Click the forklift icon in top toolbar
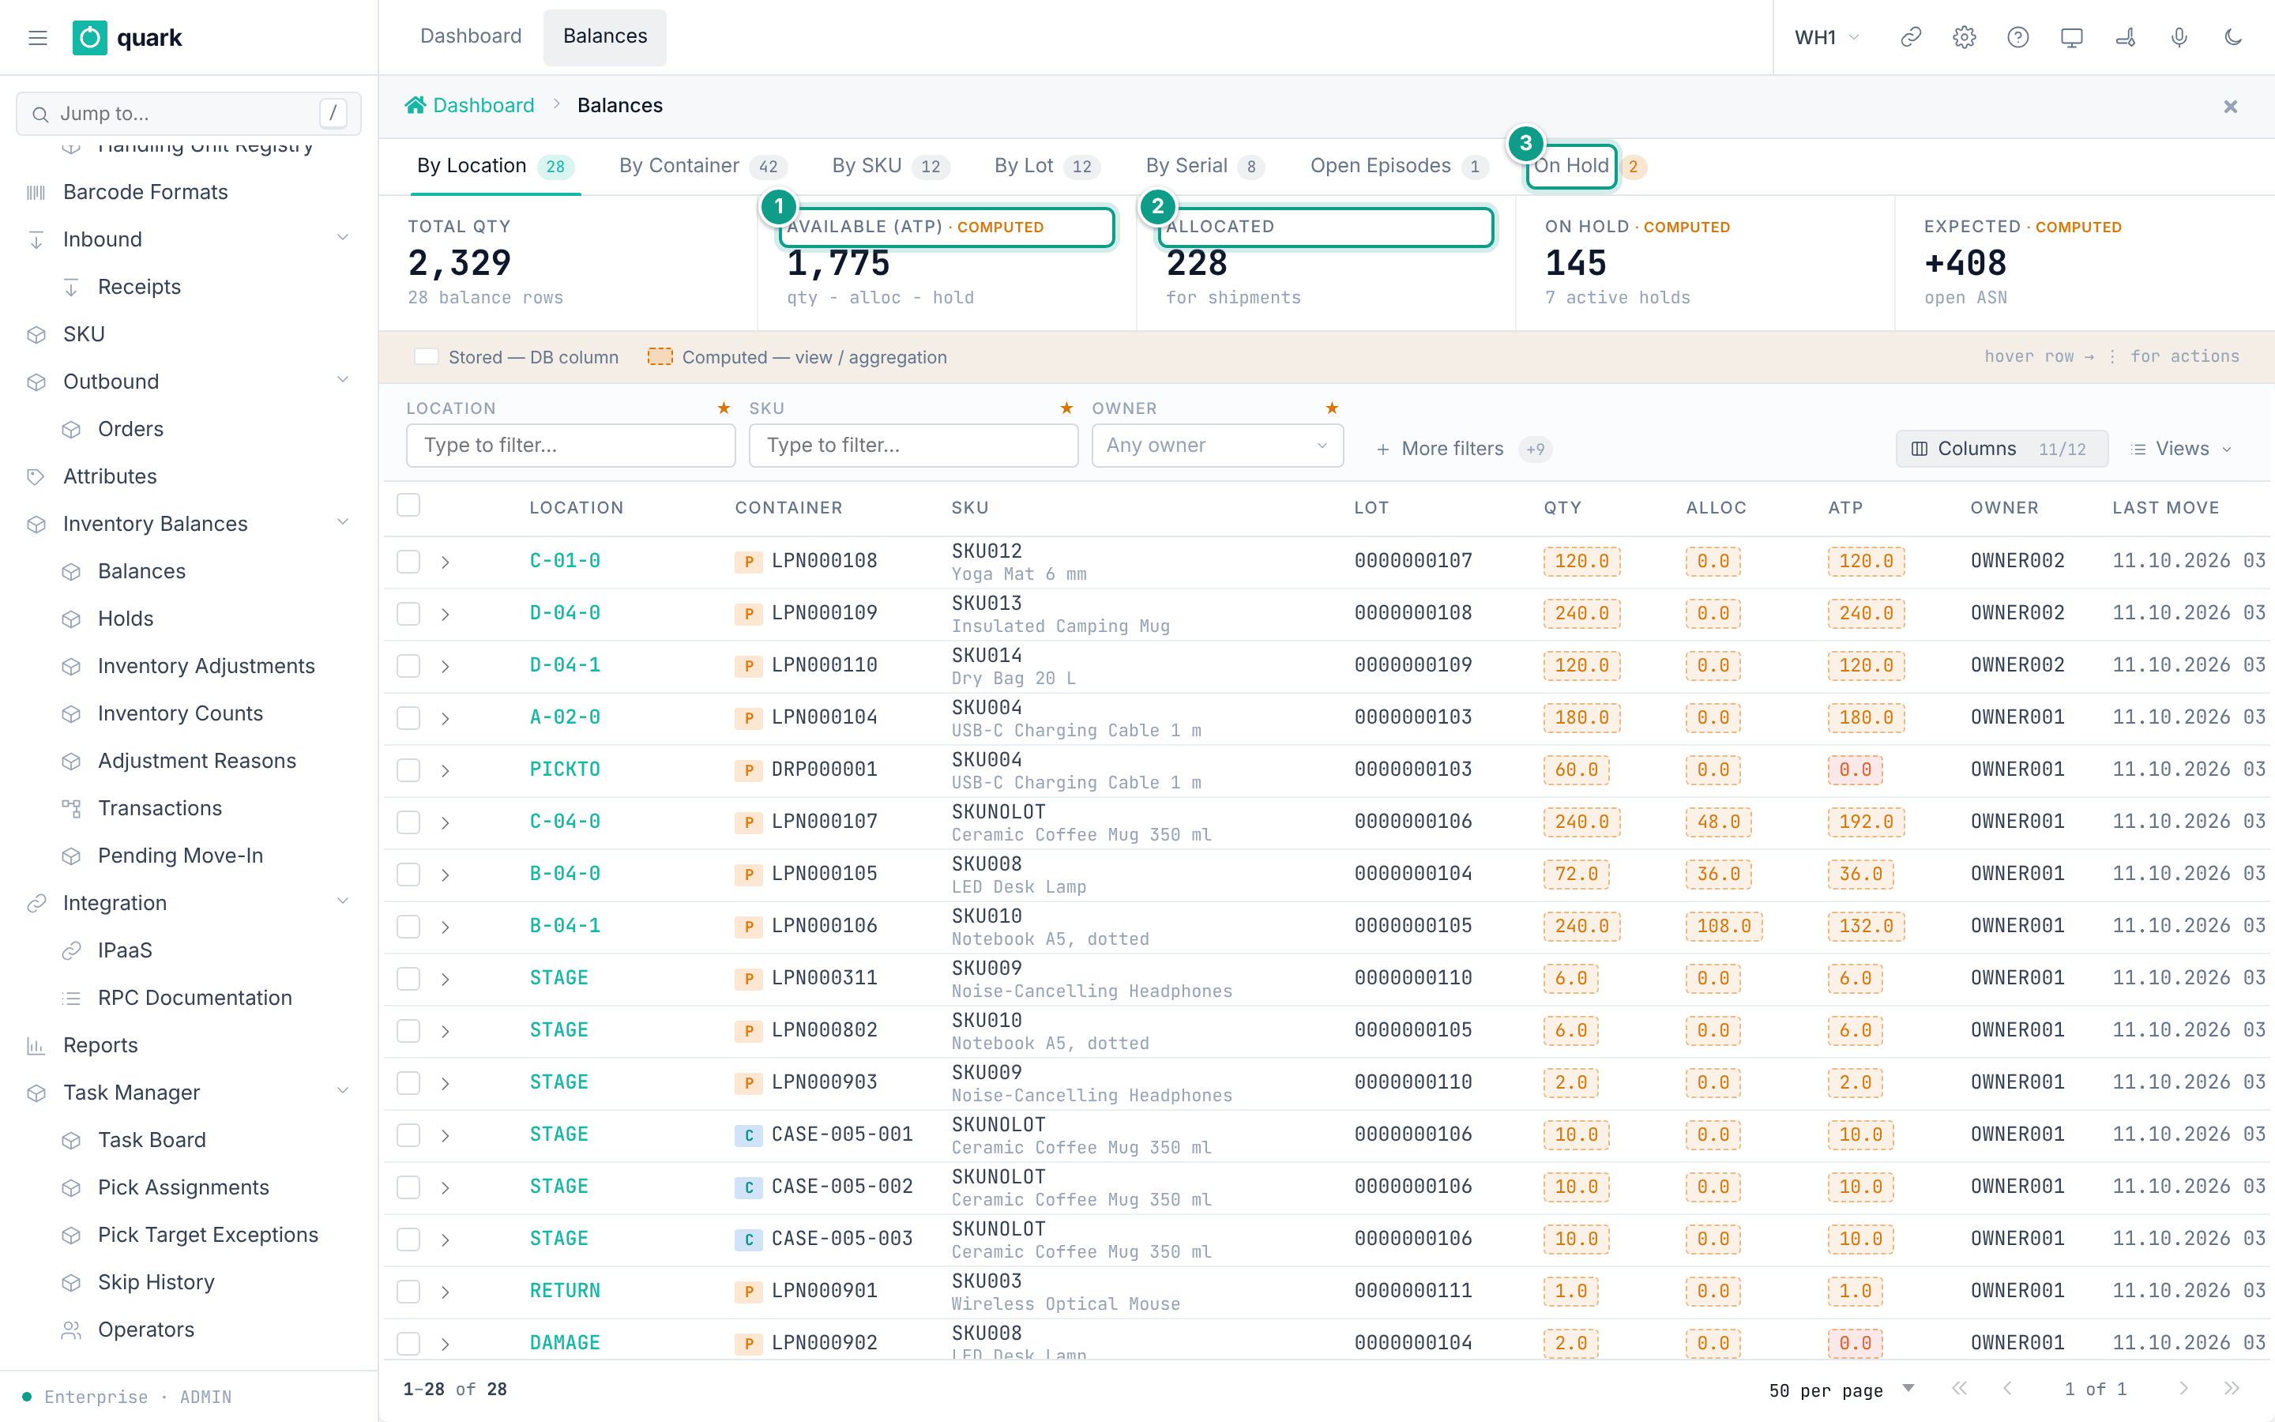 click(2125, 38)
